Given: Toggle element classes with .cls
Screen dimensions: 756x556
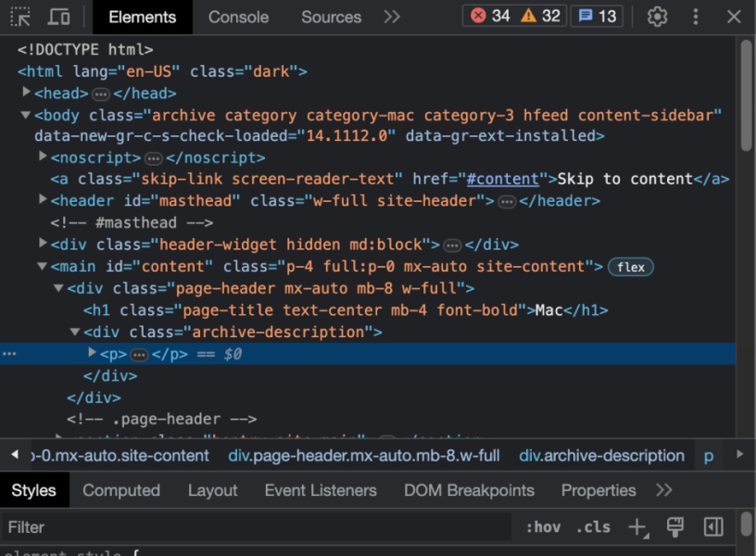Looking at the screenshot, I should pos(593,526).
